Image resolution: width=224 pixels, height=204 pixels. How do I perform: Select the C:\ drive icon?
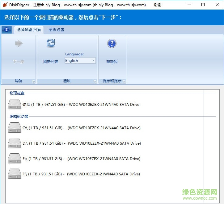[x=14, y=128]
